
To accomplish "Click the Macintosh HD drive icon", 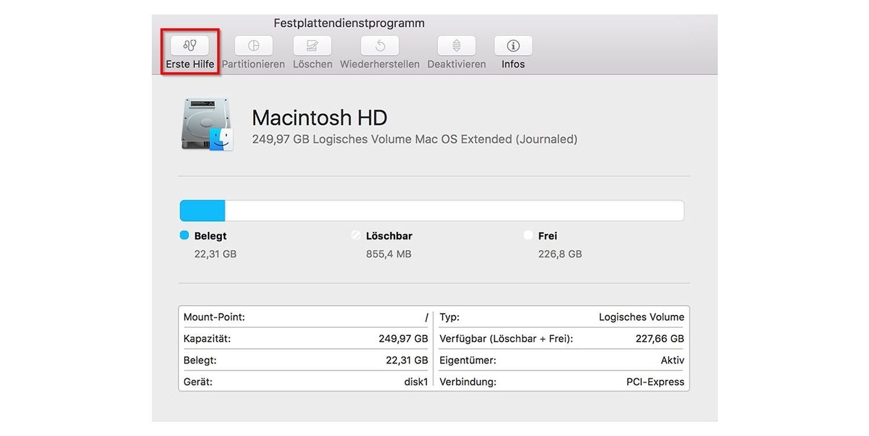I will 208,124.
